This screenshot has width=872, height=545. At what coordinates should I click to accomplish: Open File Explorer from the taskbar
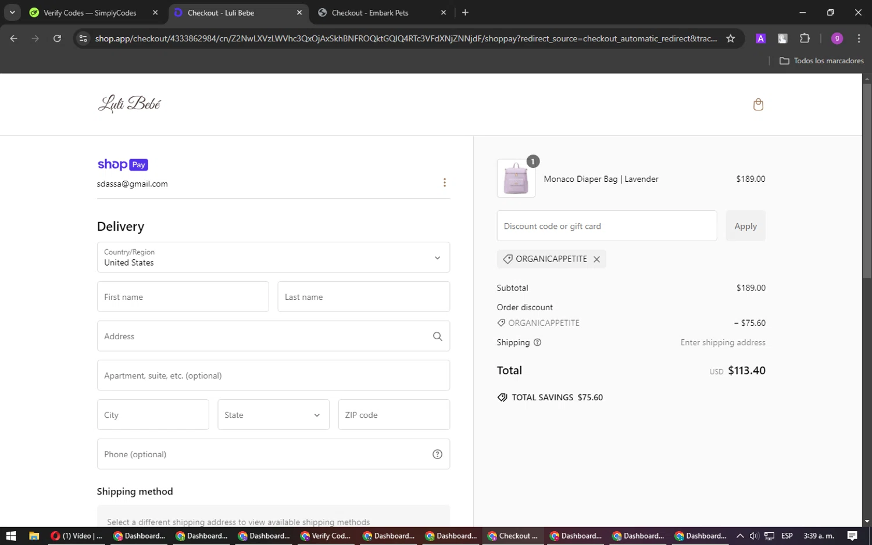34,536
